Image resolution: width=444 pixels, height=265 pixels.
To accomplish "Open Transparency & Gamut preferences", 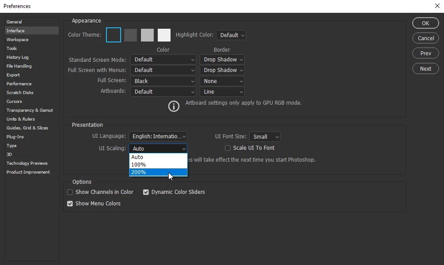I will [32, 110].
